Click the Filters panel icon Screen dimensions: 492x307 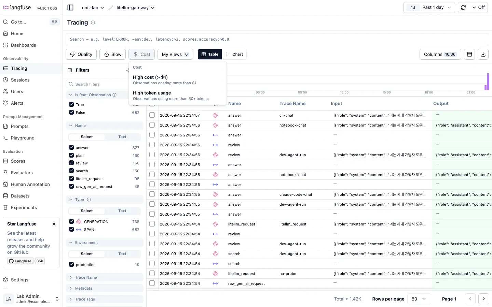point(70,70)
